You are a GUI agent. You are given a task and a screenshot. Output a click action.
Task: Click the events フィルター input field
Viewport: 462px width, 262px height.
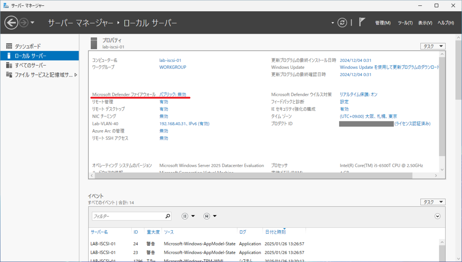[x=129, y=216]
